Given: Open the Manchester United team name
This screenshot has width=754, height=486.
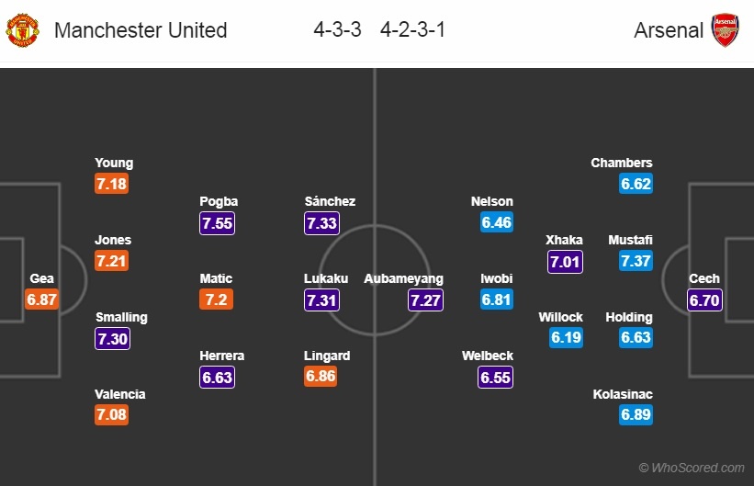Looking at the screenshot, I should (141, 30).
